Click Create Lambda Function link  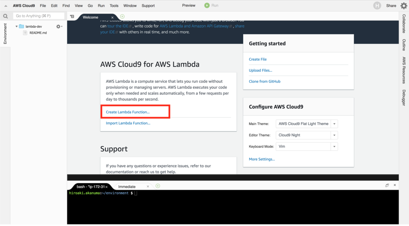pos(128,112)
